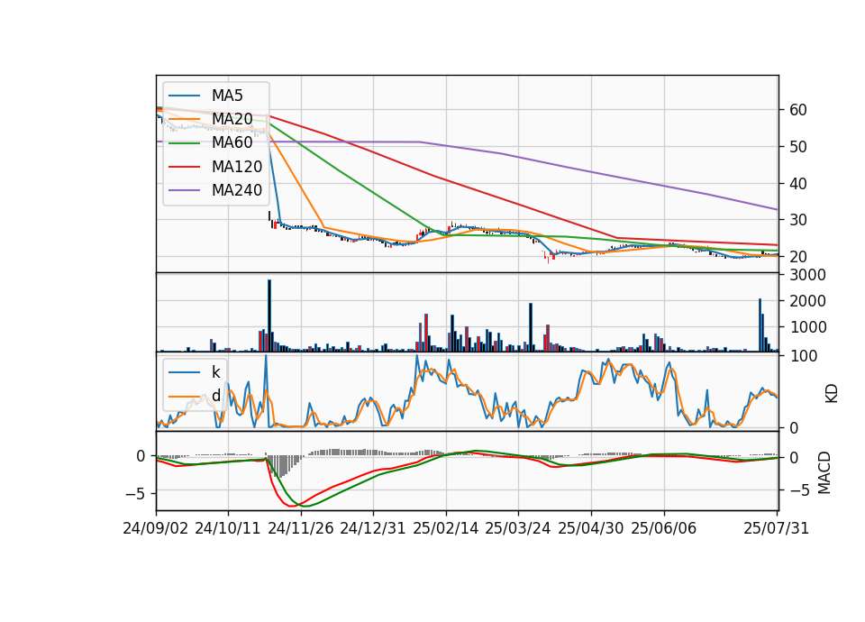Click the MACD axis title
This screenshot has height=622, width=865.
pyautogui.click(x=824, y=473)
